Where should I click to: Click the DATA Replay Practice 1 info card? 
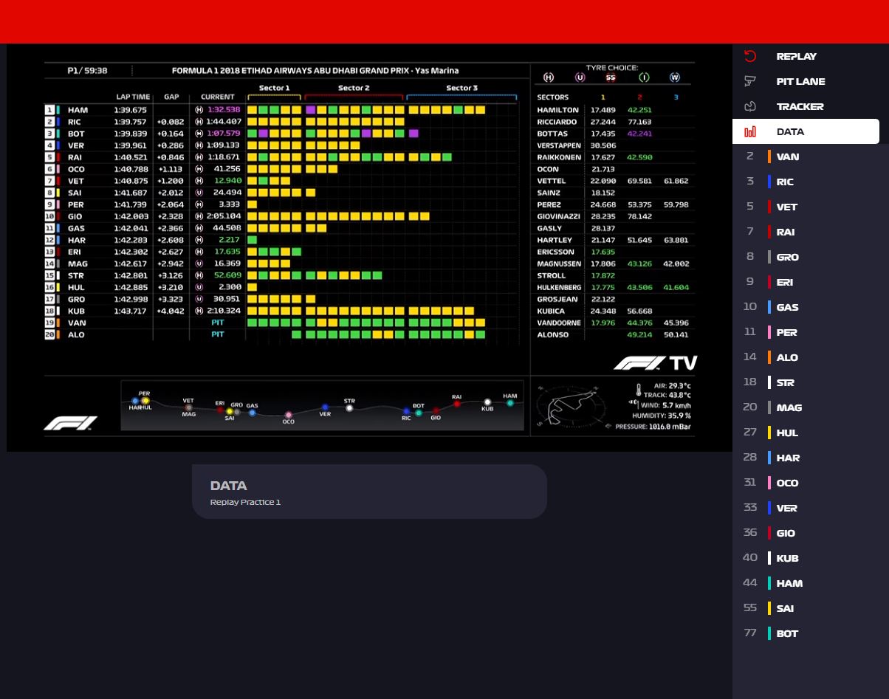click(369, 492)
